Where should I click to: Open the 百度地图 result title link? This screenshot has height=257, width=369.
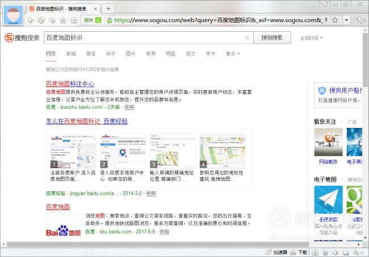58,207
